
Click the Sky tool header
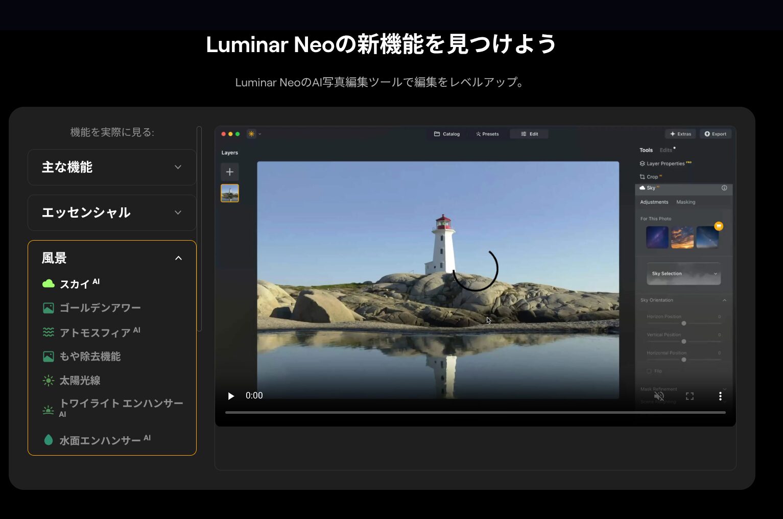(683, 188)
